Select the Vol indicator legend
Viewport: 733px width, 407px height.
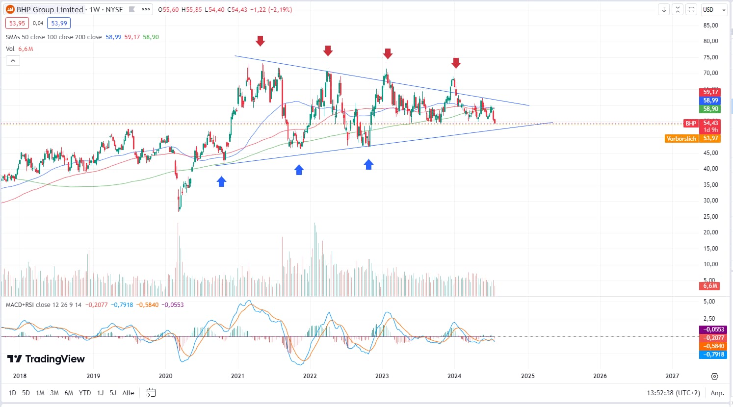coord(10,49)
